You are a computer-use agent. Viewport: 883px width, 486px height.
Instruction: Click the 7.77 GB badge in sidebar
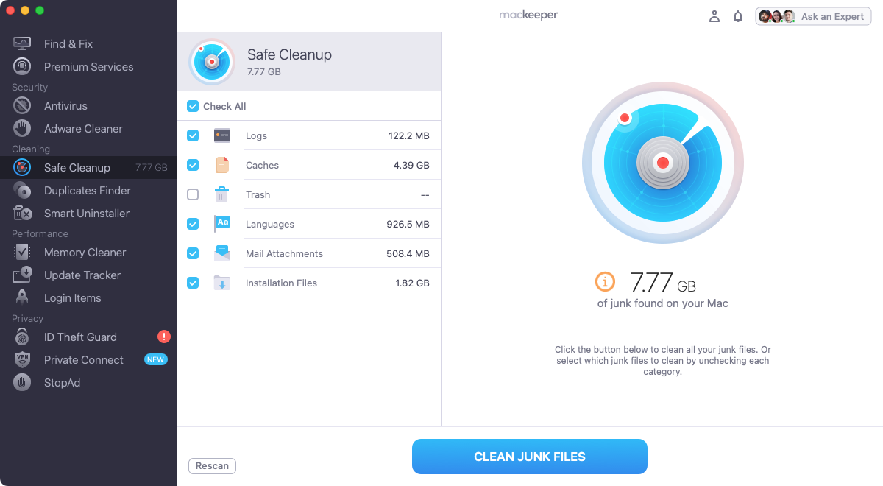click(x=152, y=167)
